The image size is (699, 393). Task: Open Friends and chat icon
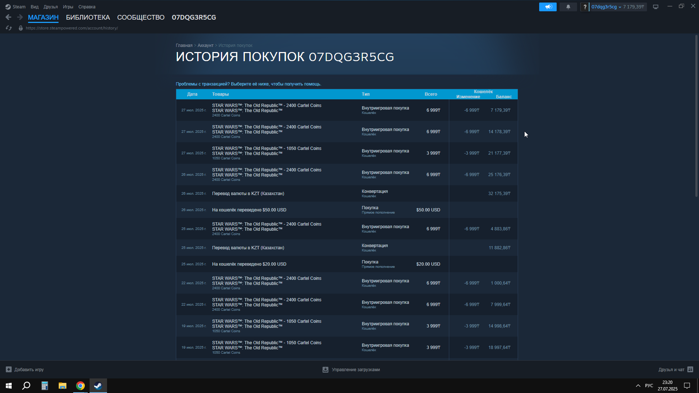pos(690,369)
